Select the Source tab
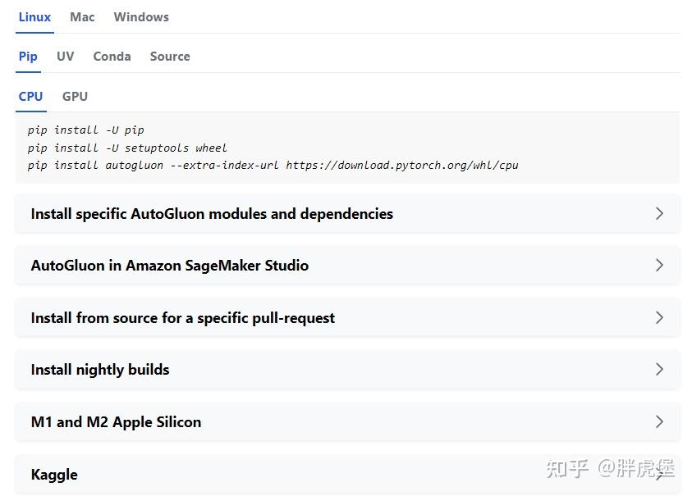 [x=169, y=56]
